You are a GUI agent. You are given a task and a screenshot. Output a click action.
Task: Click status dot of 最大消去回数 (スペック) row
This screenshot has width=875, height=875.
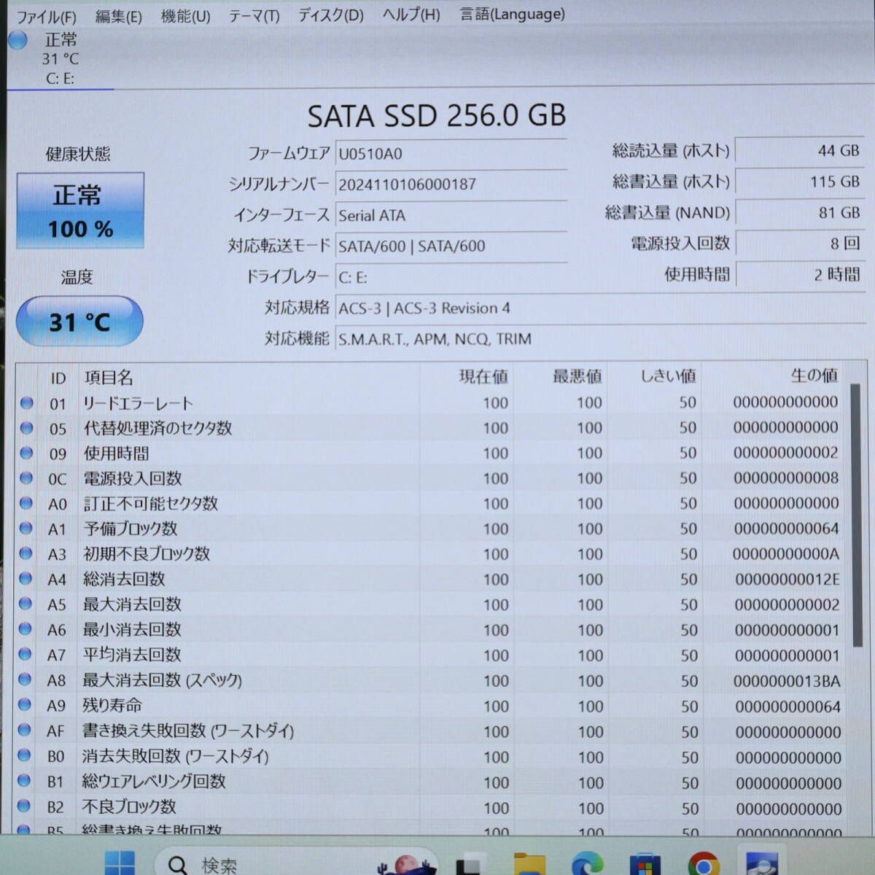25,680
